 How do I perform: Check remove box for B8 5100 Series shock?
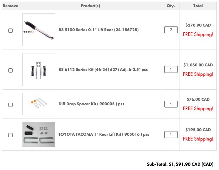point(10,30)
